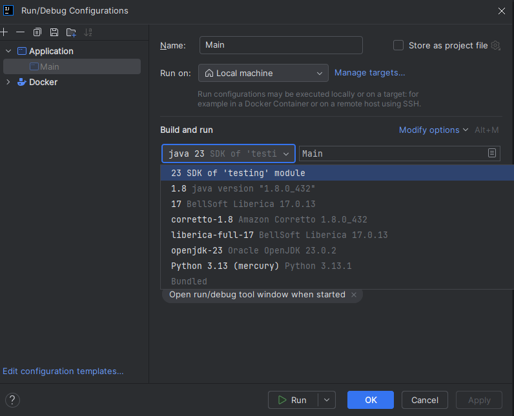
Task: Open the Run on Local machine dropdown
Action: pos(263,73)
